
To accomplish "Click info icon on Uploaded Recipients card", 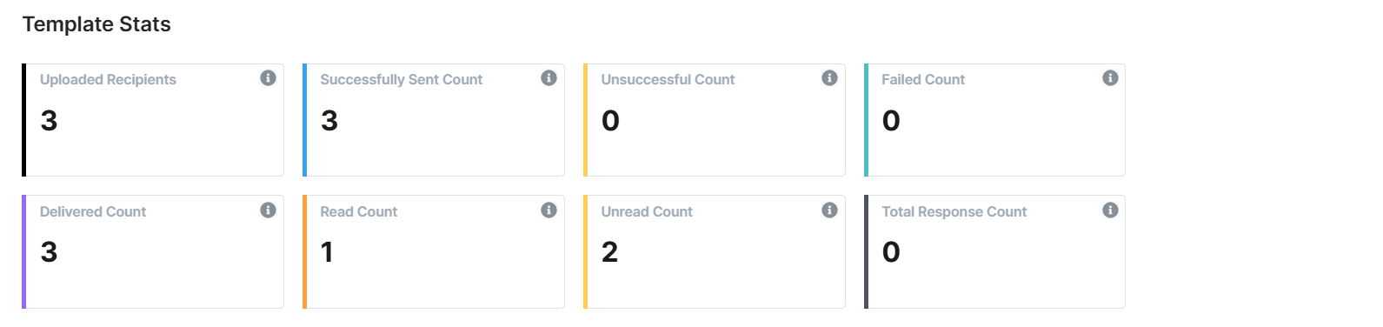I will [x=268, y=78].
